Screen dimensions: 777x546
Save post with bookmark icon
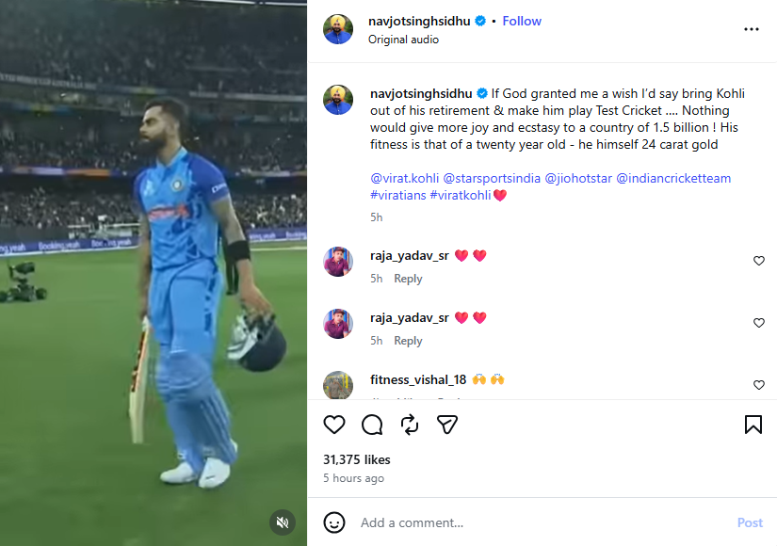[753, 425]
